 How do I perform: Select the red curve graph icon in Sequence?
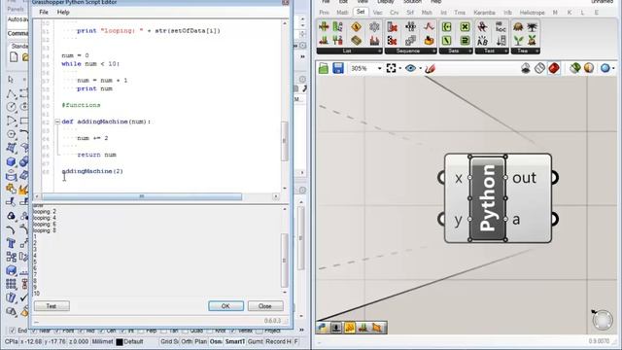point(429,27)
